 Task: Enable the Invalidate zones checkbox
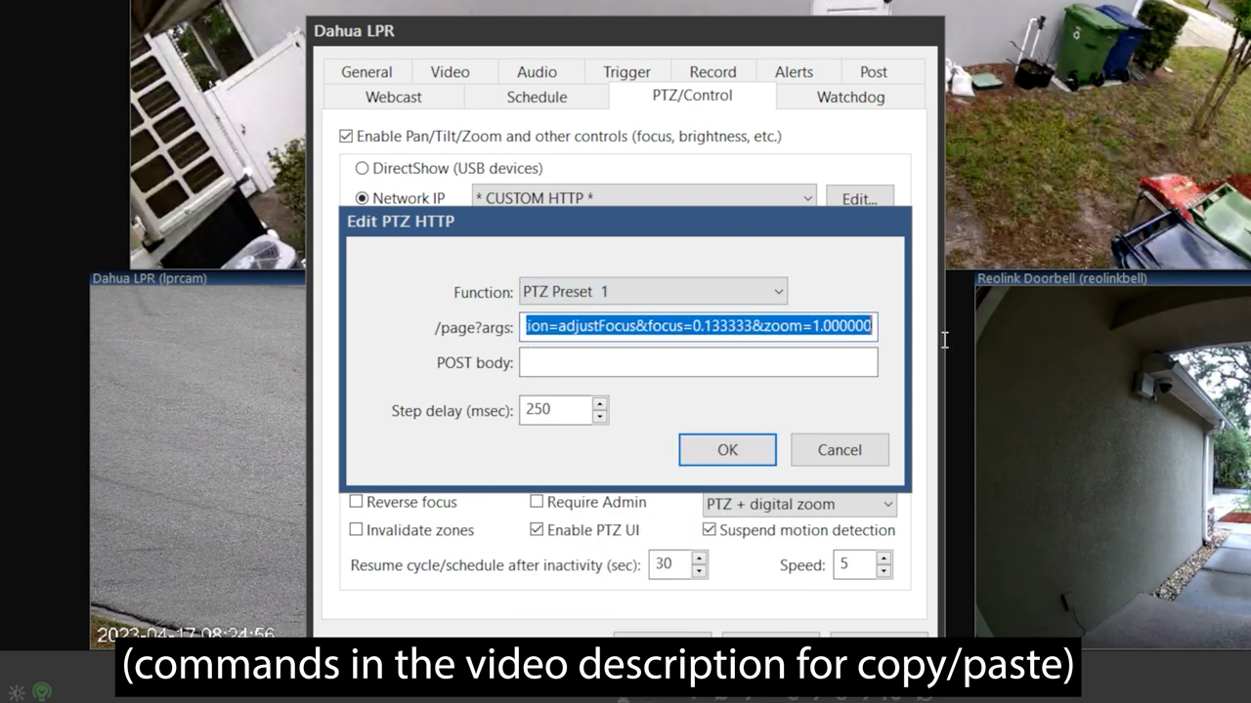click(x=357, y=530)
